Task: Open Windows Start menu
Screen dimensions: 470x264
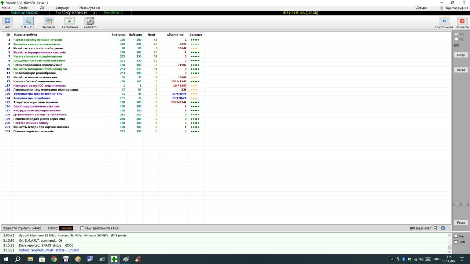Action: (6, 259)
